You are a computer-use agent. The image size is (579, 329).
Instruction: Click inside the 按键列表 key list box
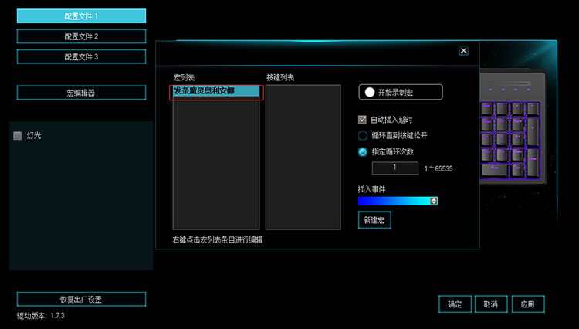point(303,158)
